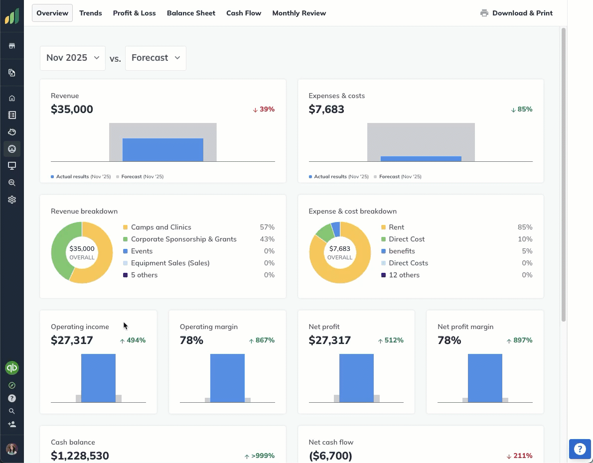Screen dimensions: 593x463
Task: Open the Profit & Loss tab
Action: (134, 13)
